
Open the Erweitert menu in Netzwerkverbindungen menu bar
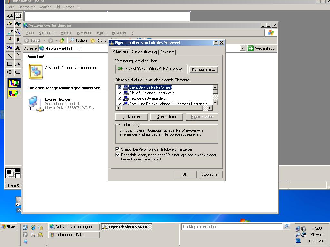point(119,33)
